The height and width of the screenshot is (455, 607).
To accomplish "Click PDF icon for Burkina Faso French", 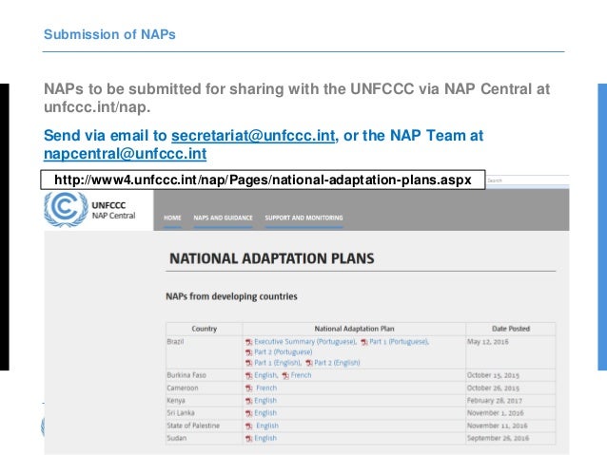I will pyautogui.click(x=285, y=375).
